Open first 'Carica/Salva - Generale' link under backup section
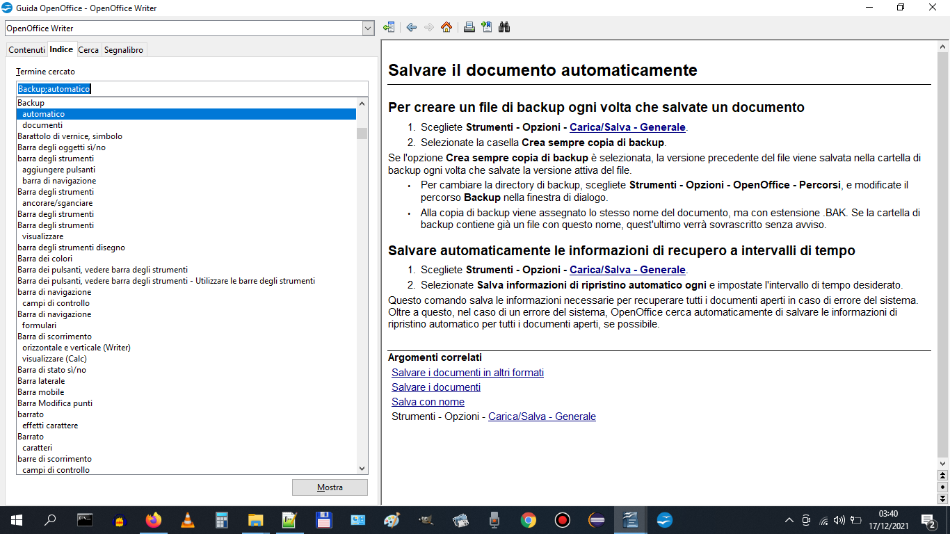 click(627, 127)
